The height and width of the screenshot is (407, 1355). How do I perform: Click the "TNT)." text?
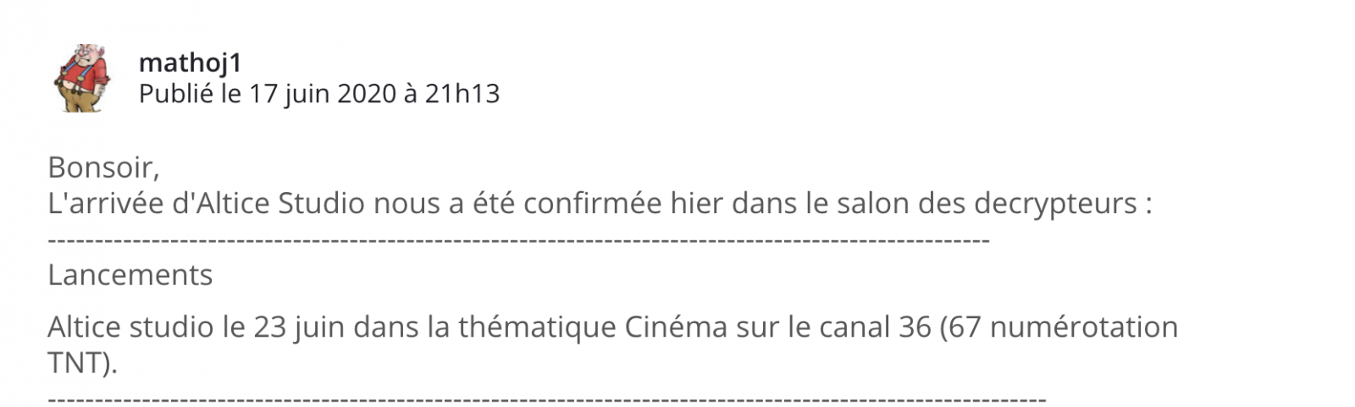tap(82, 363)
